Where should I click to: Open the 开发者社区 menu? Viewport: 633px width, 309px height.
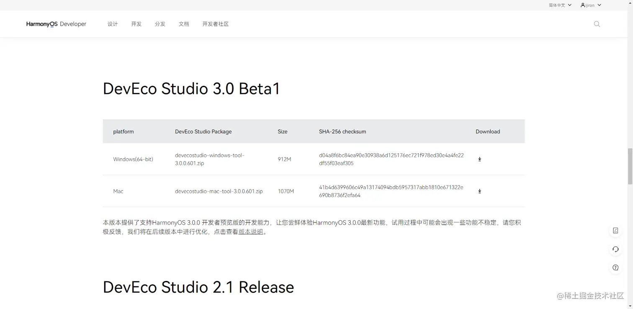tap(216, 24)
